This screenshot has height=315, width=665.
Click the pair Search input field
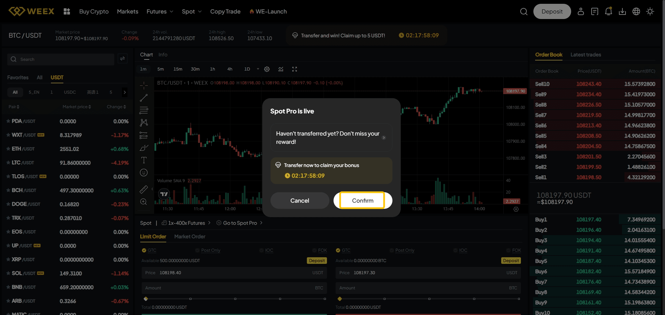pos(66,59)
